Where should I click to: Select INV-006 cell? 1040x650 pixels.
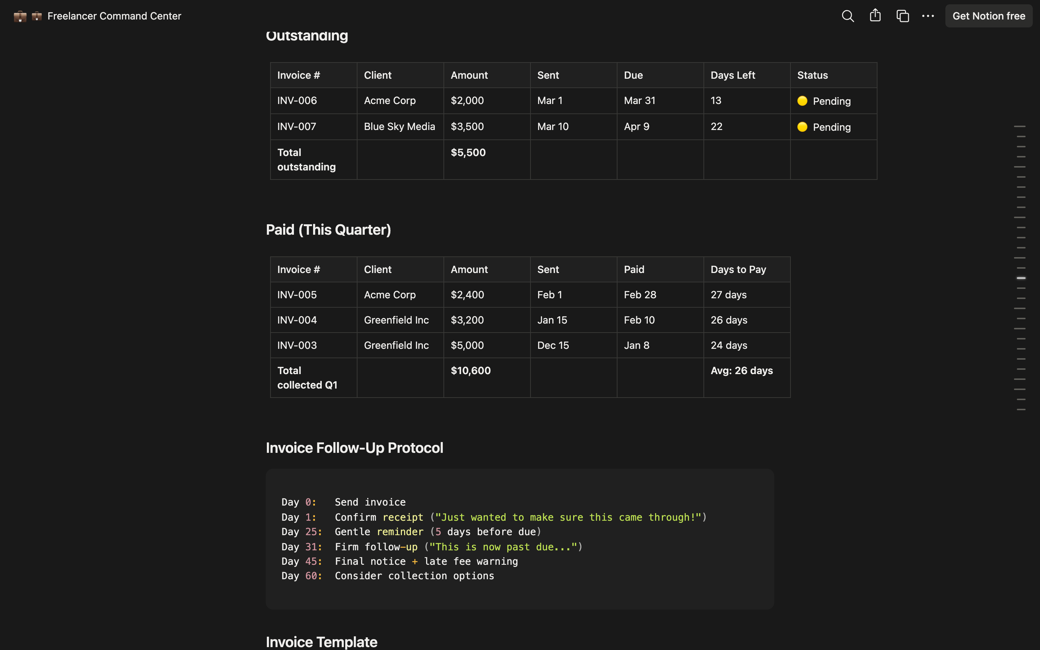(313, 101)
